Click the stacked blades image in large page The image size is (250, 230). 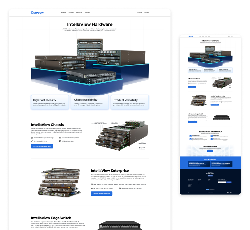(x=59, y=182)
